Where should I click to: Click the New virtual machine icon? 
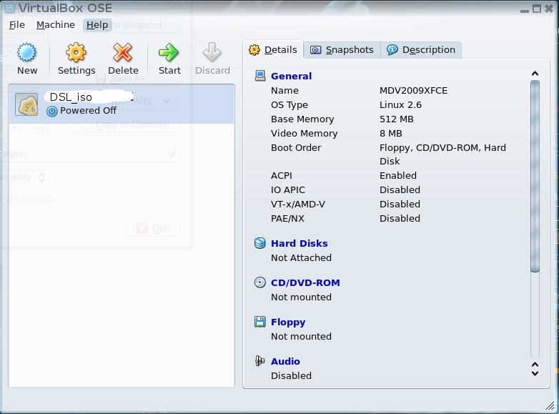(26, 52)
